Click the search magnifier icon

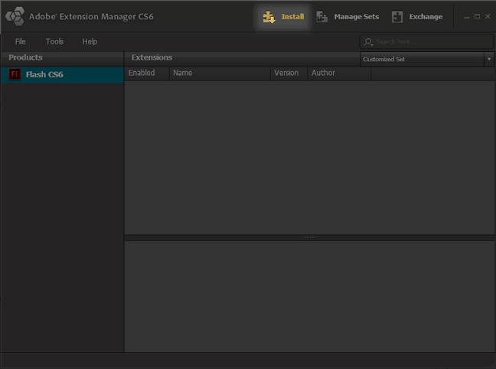tap(368, 41)
